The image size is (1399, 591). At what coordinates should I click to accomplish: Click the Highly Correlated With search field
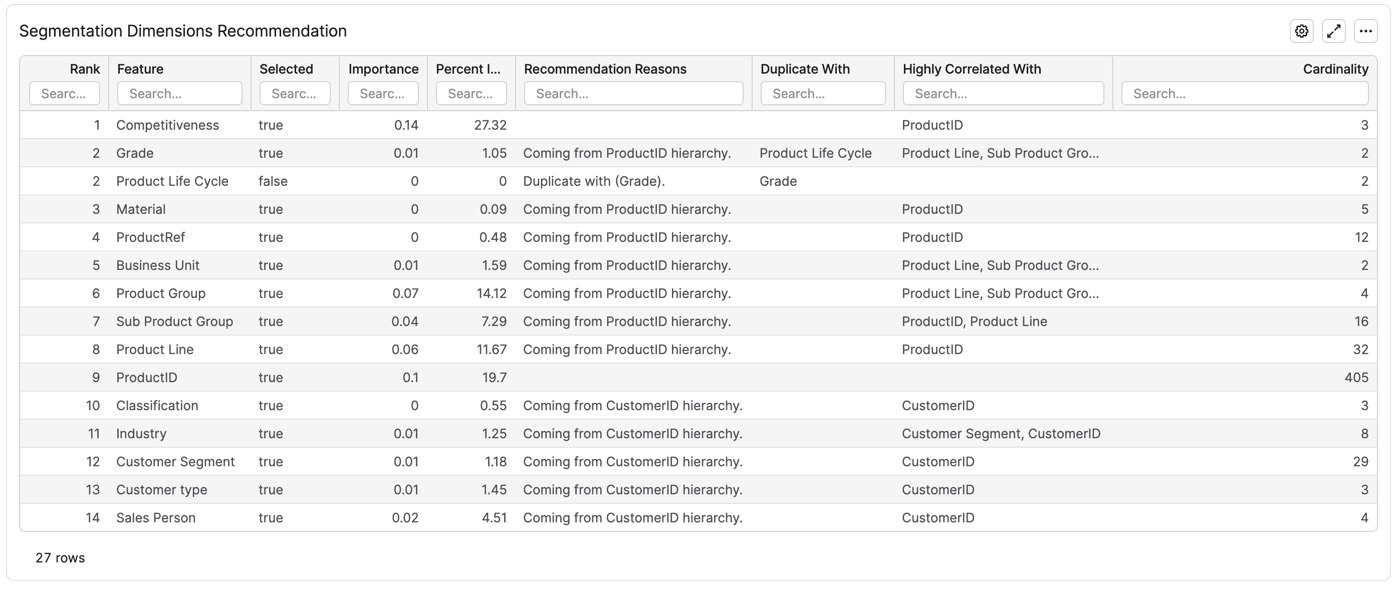pyautogui.click(x=1003, y=93)
